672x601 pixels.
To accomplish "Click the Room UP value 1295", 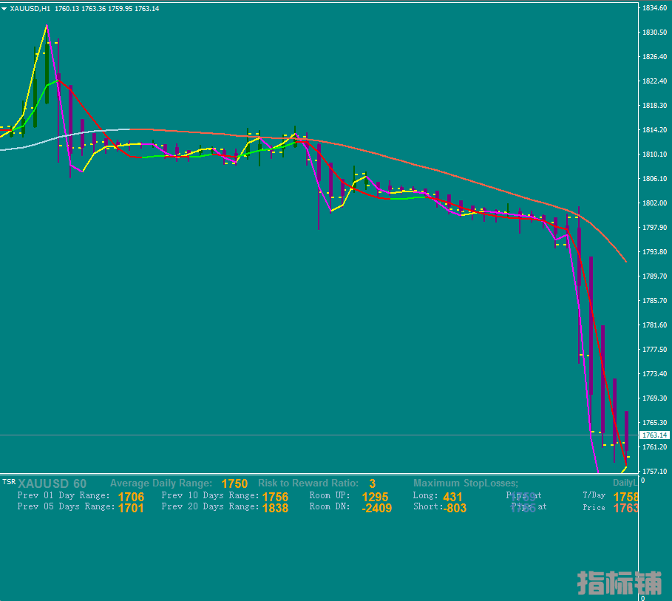I will tap(375, 497).
